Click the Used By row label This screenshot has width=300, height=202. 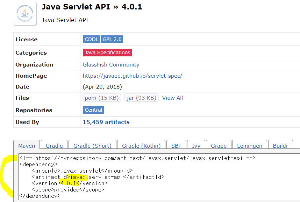27,122
